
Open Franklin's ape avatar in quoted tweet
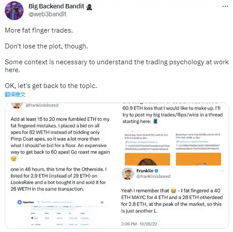(x=128, y=173)
